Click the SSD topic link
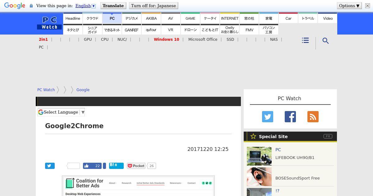 click(230, 39)
